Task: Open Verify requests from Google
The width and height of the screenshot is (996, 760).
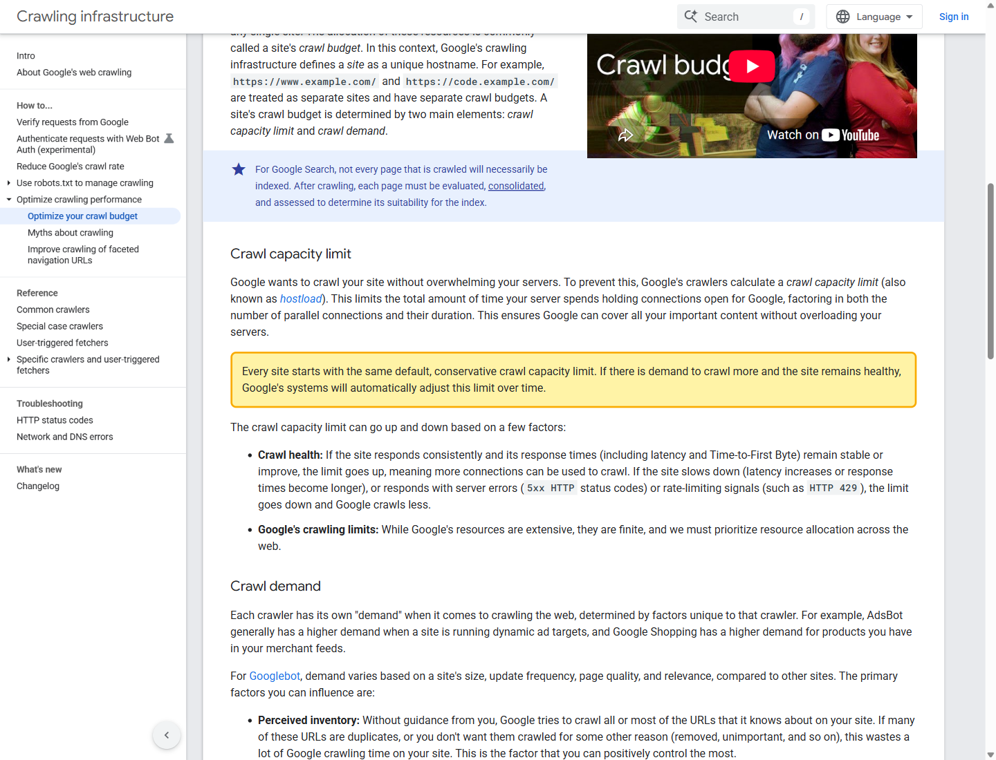Action: pos(73,122)
